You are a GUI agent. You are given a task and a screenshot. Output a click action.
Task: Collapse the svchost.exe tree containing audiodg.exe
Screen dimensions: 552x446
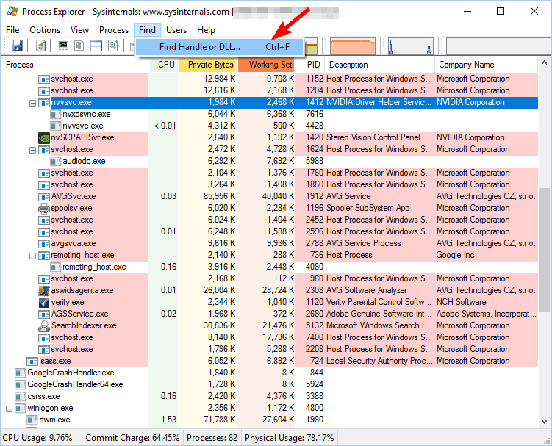[x=32, y=150]
